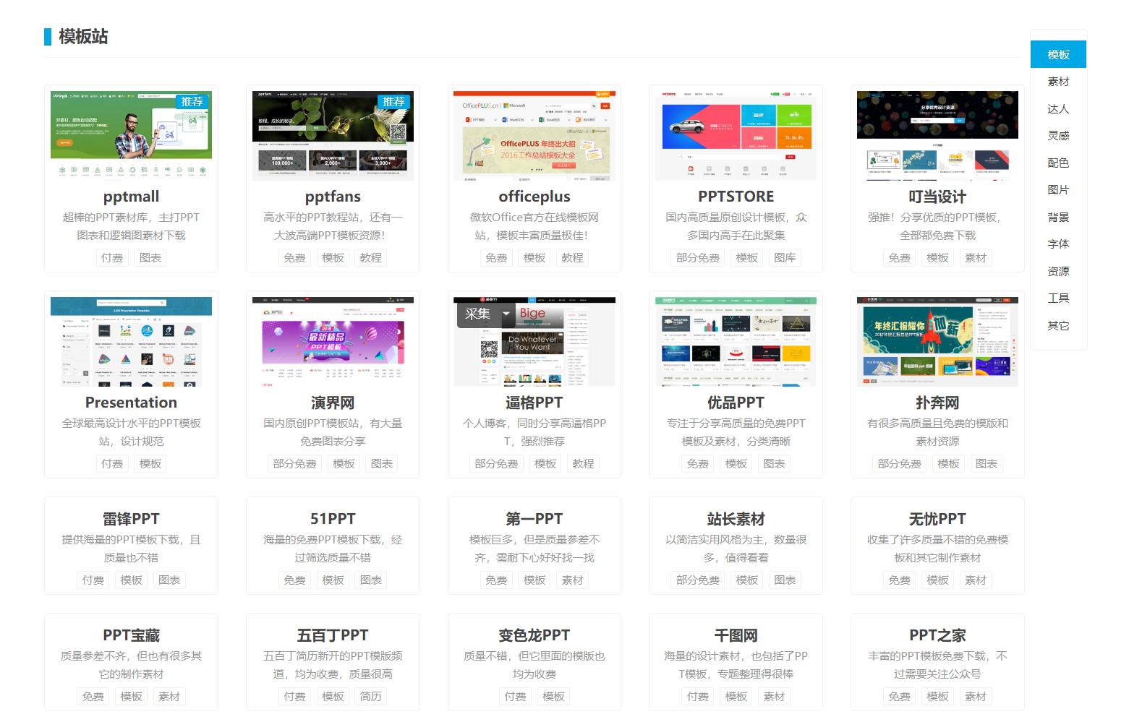Screen dimensions: 1129x722
Task: Click the 简历 tag under 五百丁PPT
Action: (x=371, y=697)
